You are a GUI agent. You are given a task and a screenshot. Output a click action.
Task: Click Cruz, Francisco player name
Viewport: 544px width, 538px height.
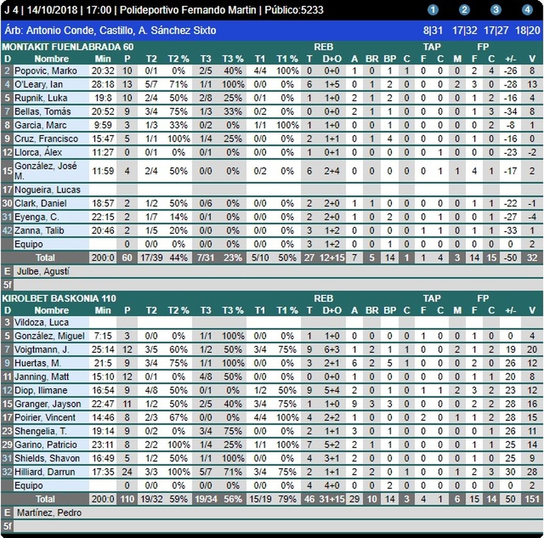coord(46,139)
